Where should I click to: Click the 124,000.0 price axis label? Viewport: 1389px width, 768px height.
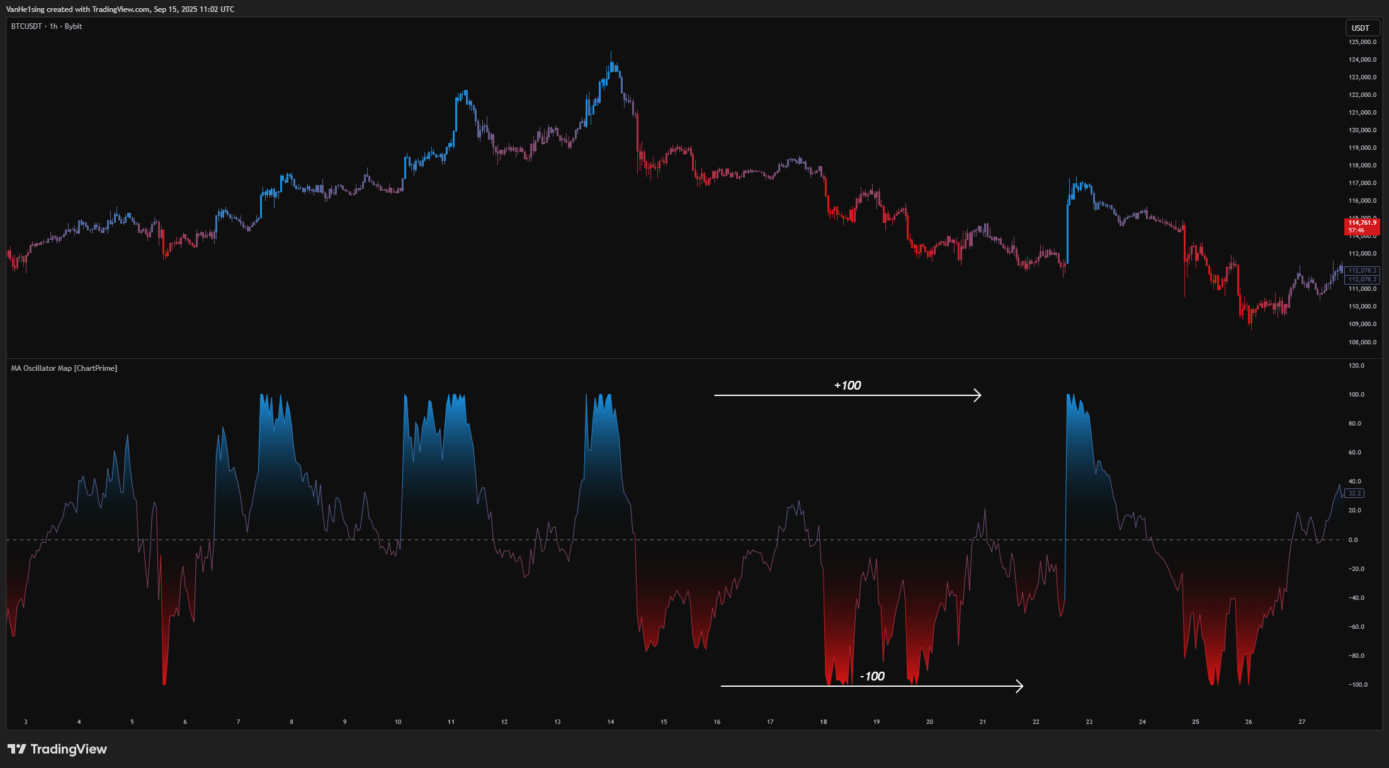pyautogui.click(x=1363, y=60)
